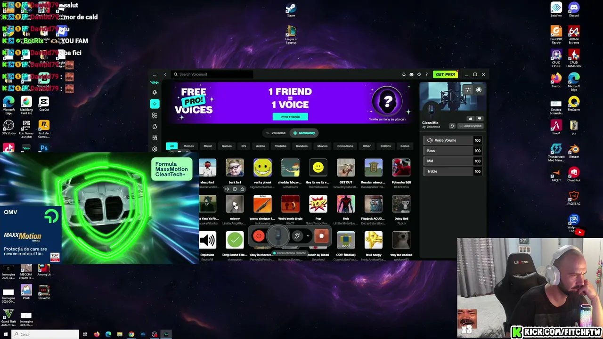Click the tag icon in Voicemod header

[419, 74]
